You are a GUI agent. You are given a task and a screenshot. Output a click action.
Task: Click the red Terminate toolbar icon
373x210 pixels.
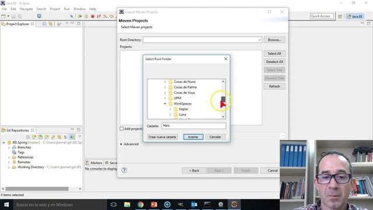[x=93, y=16]
